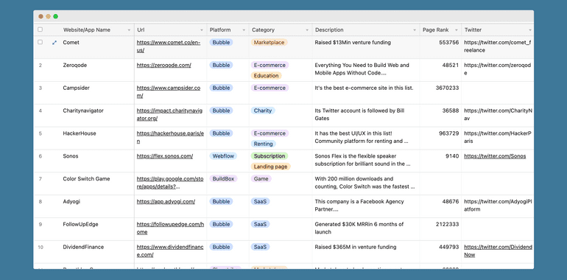
Task: Select twitter.com/zeroqode cell
Action: pyautogui.click(x=498, y=70)
